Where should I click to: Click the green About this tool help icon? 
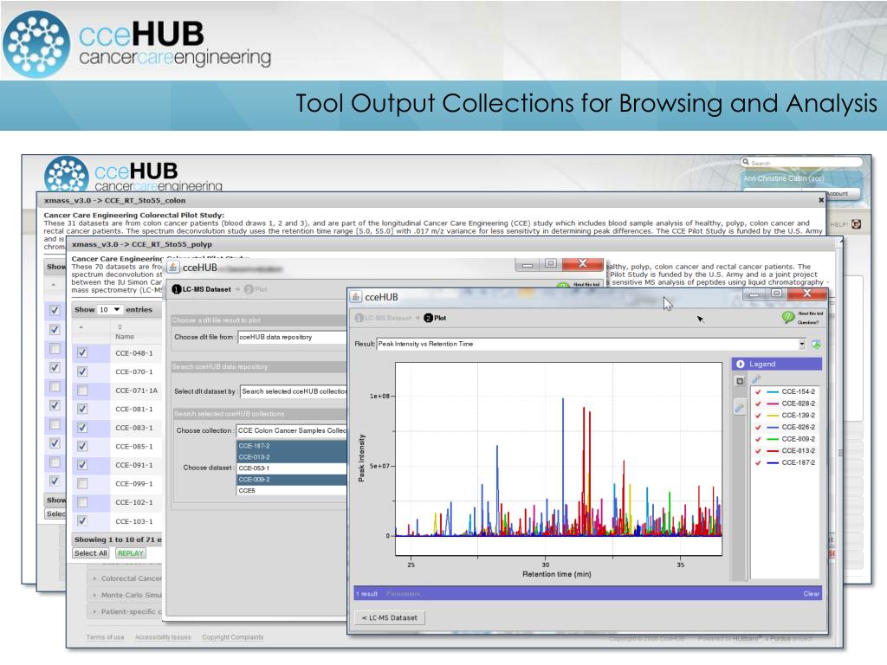click(x=788, y=318)
